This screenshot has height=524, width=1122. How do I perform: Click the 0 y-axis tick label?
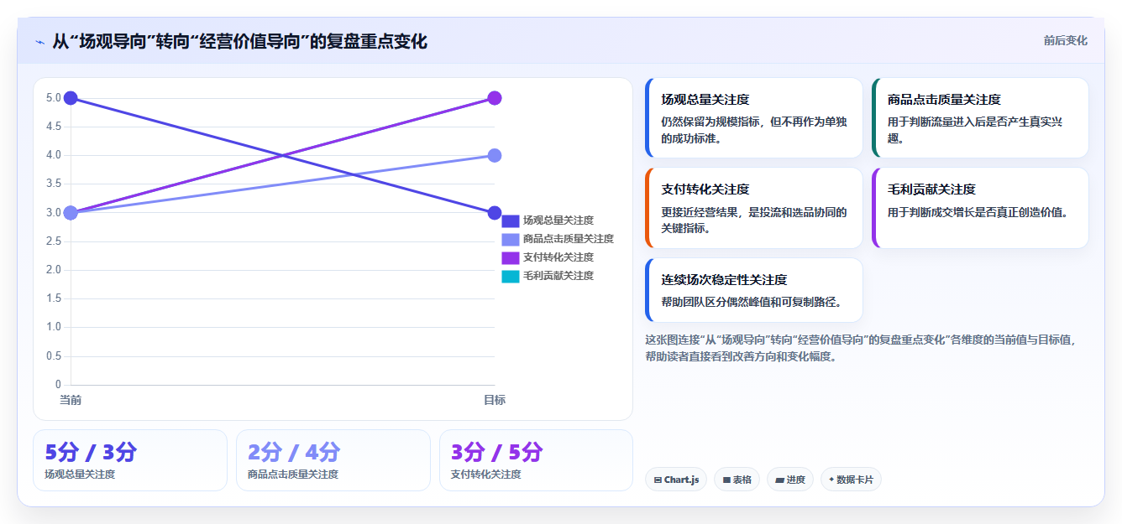pyautogui.click(x=58, y=384)
